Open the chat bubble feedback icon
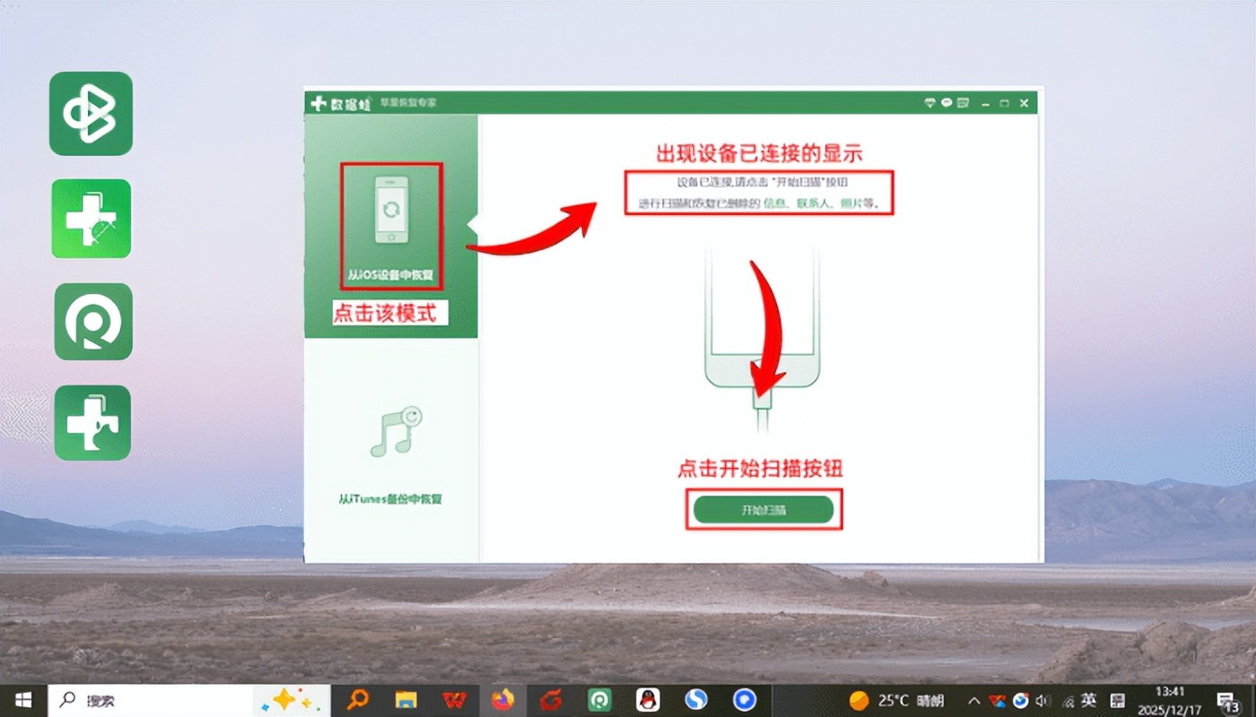The height and width of the screenshot is (717, 1256). coord(946,103)
